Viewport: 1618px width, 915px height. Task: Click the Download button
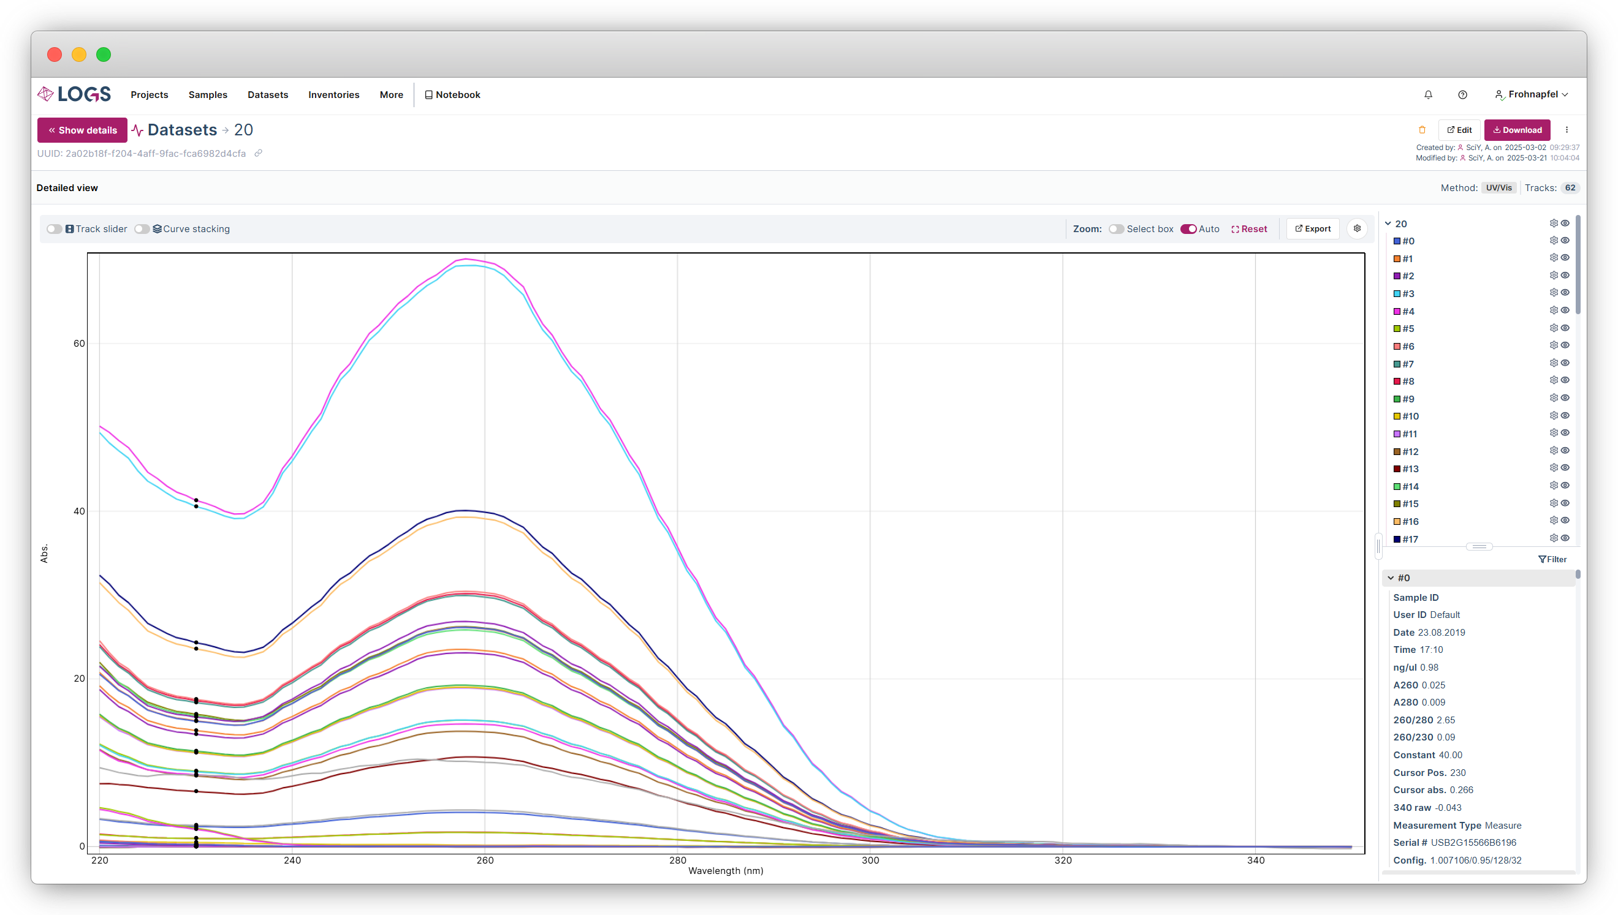[x=1517, y=130]
